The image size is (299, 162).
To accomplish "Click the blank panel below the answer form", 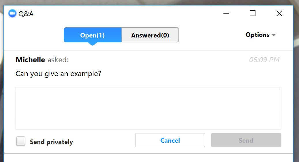I will point(148,158).
